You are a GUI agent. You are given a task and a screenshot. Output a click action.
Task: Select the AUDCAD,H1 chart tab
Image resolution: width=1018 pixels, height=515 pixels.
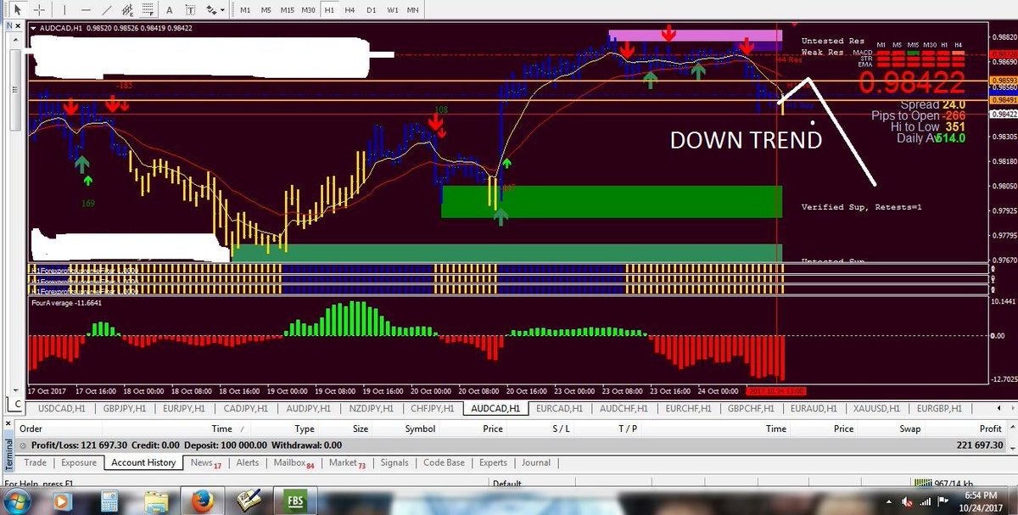[x=496, y=408]
